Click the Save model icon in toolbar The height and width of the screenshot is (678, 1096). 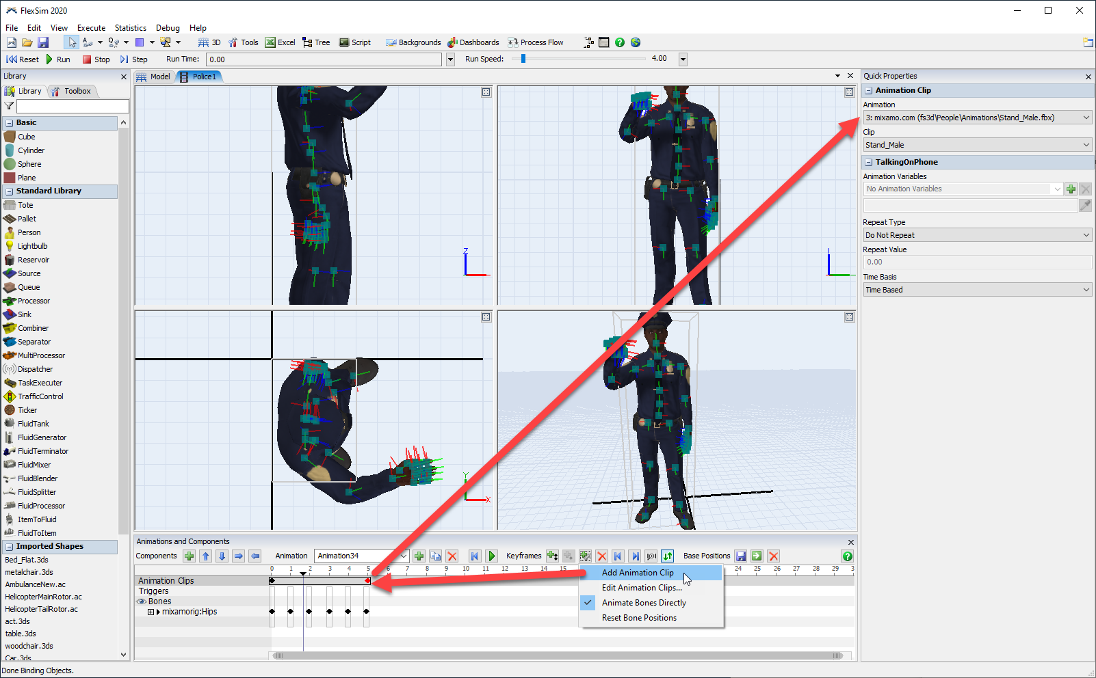click(x=43, y=42)
